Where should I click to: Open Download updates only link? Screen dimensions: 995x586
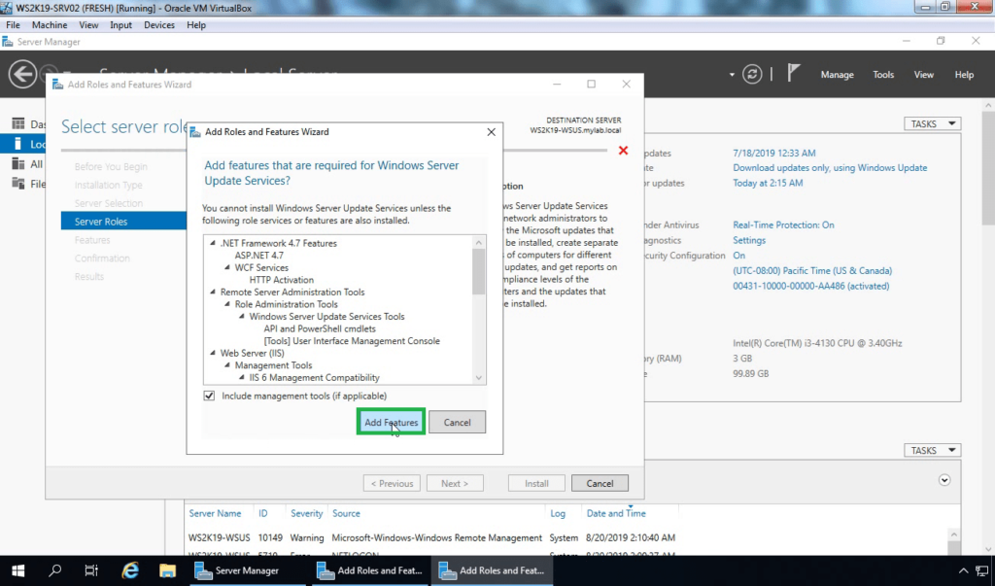click(x=830, y=167)
